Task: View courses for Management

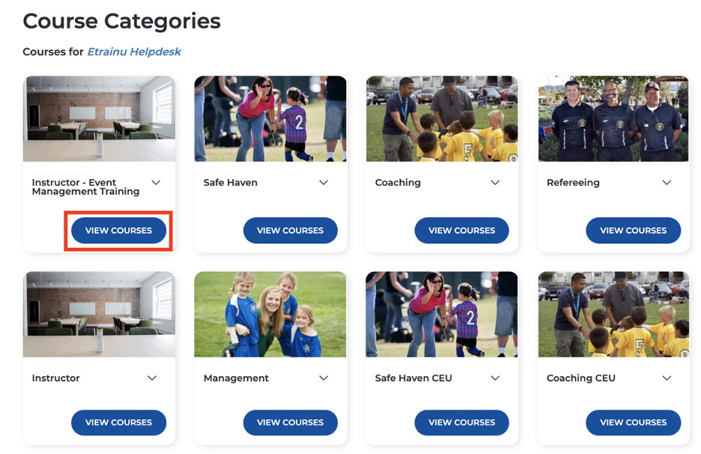Action: [x=290, y=423]
